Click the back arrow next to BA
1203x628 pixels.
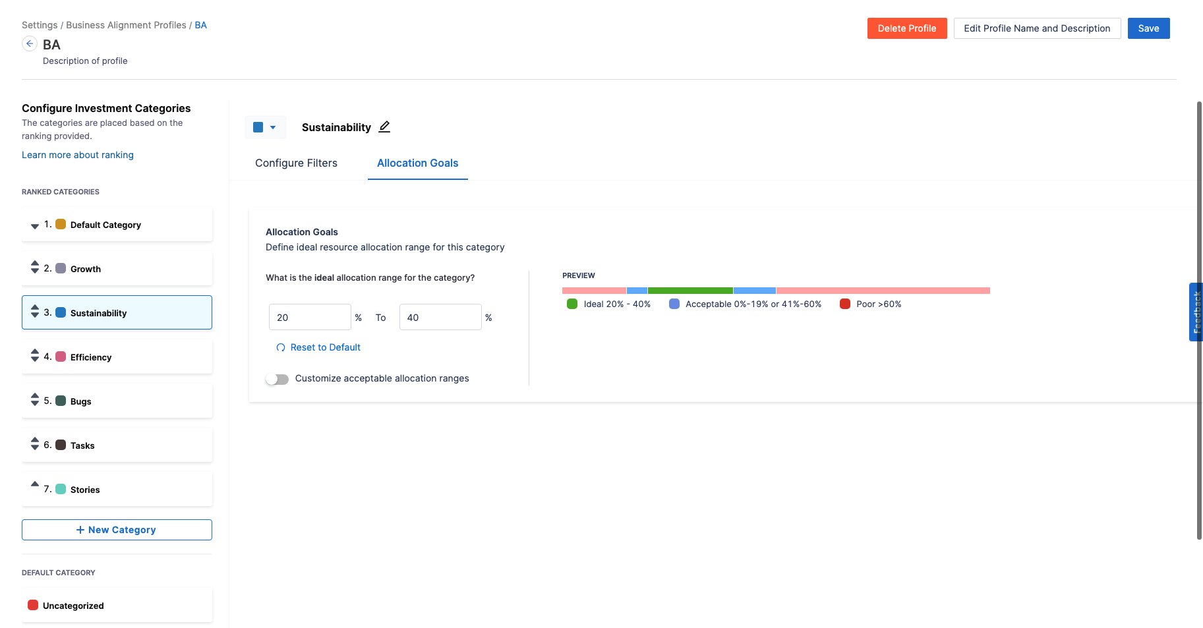(x=30, y=43)
